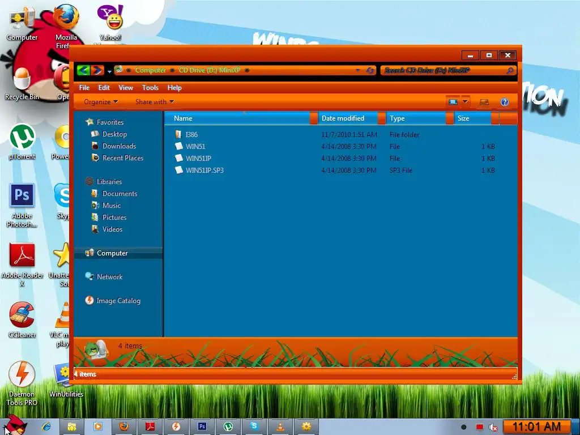
Task: Open Skype from the taskbar
Action: pyautogui.click(x=254, y=427)
